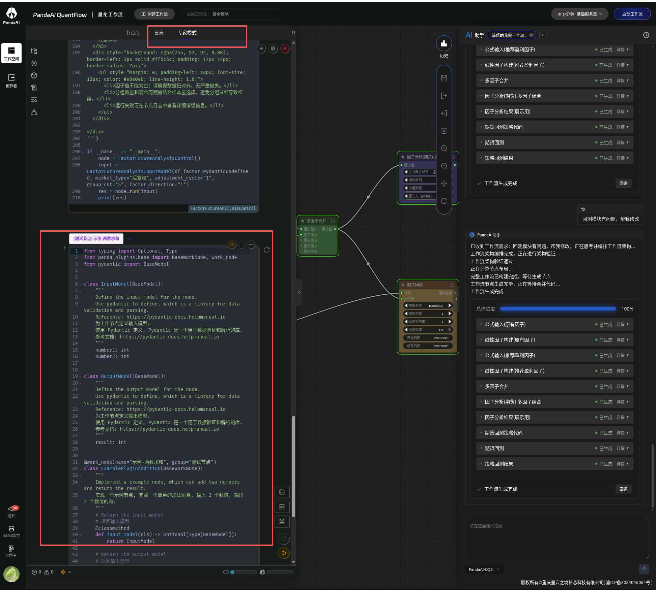This screenshot has width=656, height=590.
Task: Add a new AI assistant chat tab
Action: [x=542, y=35]
